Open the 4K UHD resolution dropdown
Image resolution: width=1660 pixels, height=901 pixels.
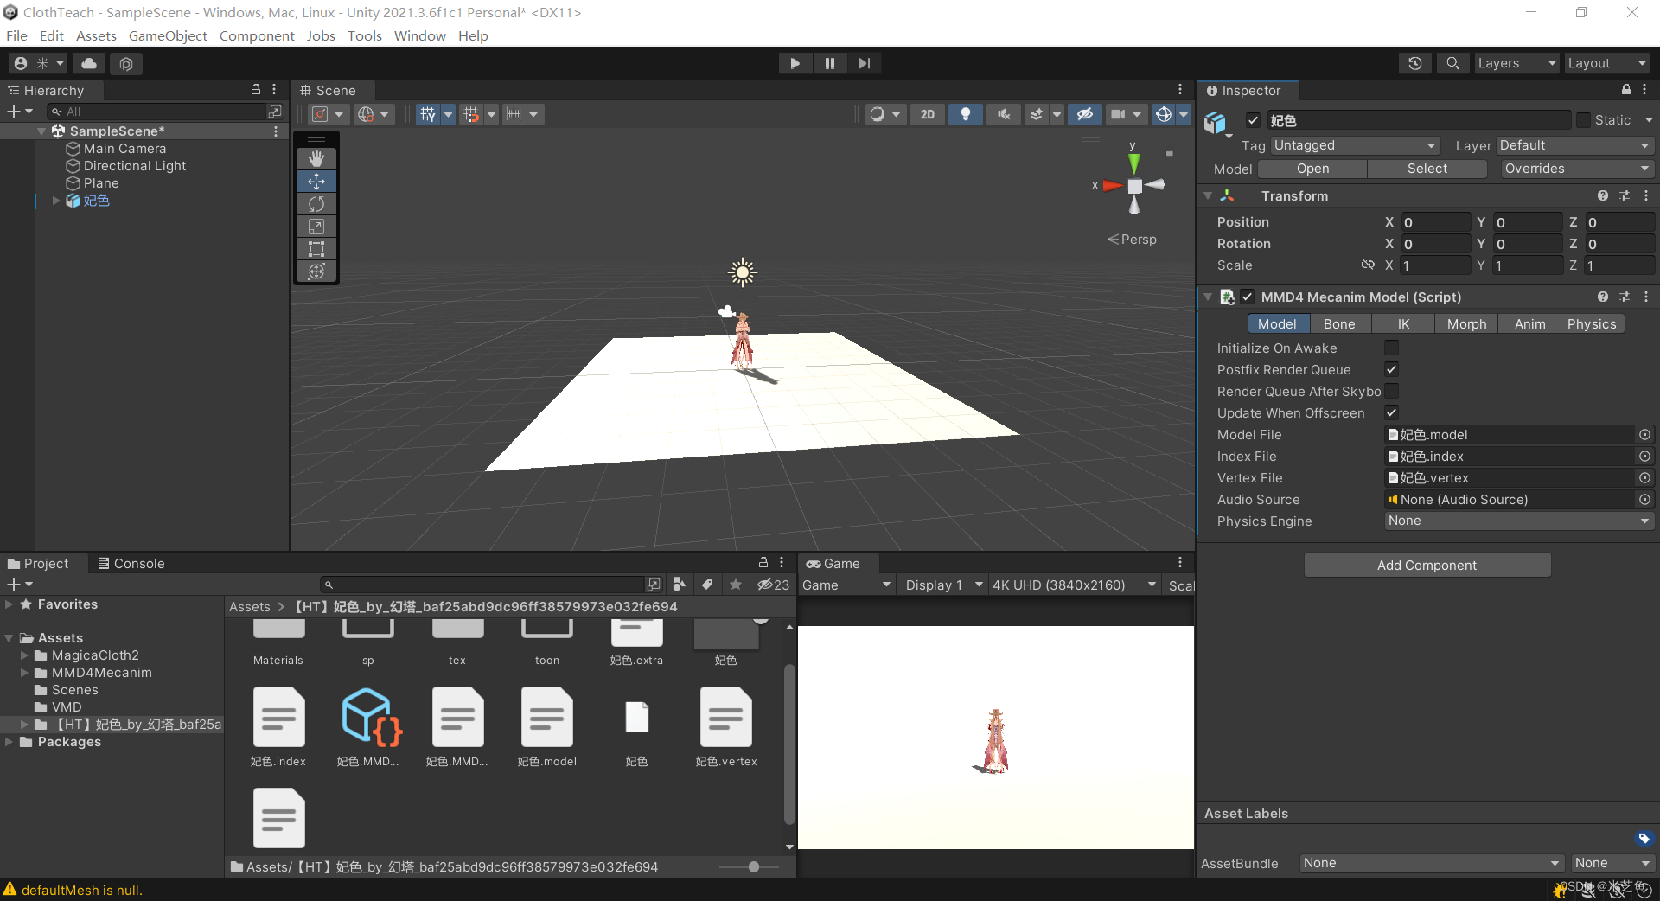click(1074, 585)
